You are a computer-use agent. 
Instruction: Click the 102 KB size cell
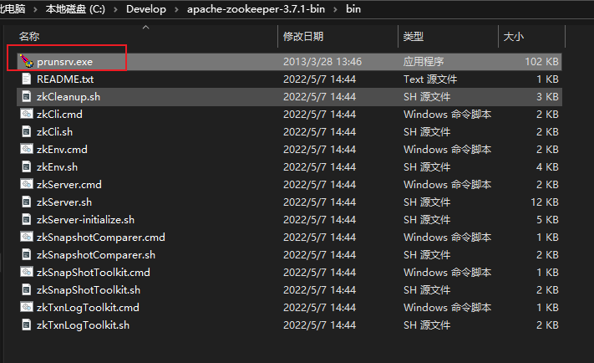coord(541,61)
